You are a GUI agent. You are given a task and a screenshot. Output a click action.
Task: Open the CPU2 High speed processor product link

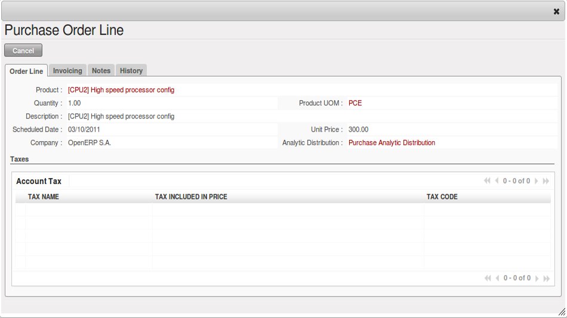[121, 90]
